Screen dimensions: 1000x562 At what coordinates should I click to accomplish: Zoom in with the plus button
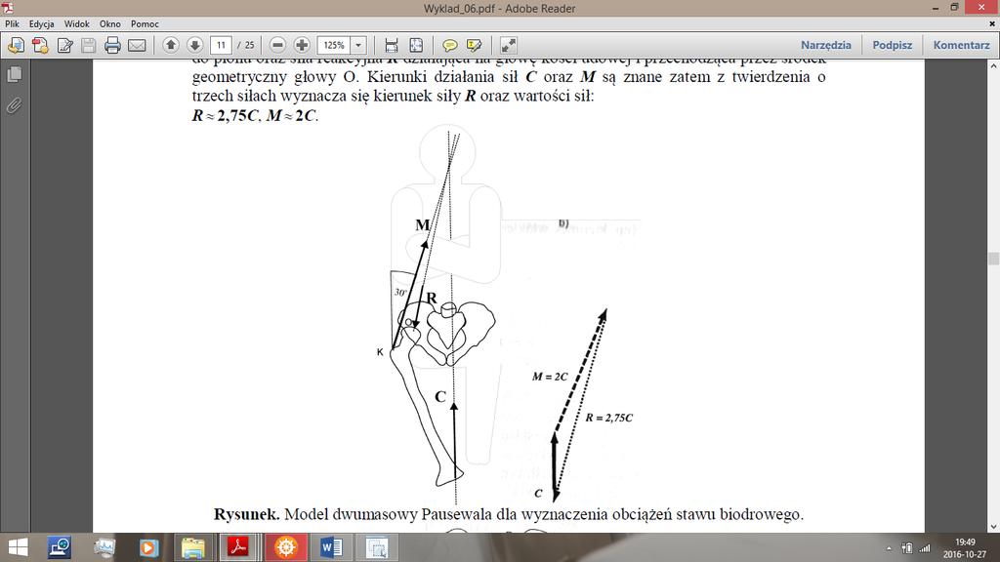coord(303,45)
